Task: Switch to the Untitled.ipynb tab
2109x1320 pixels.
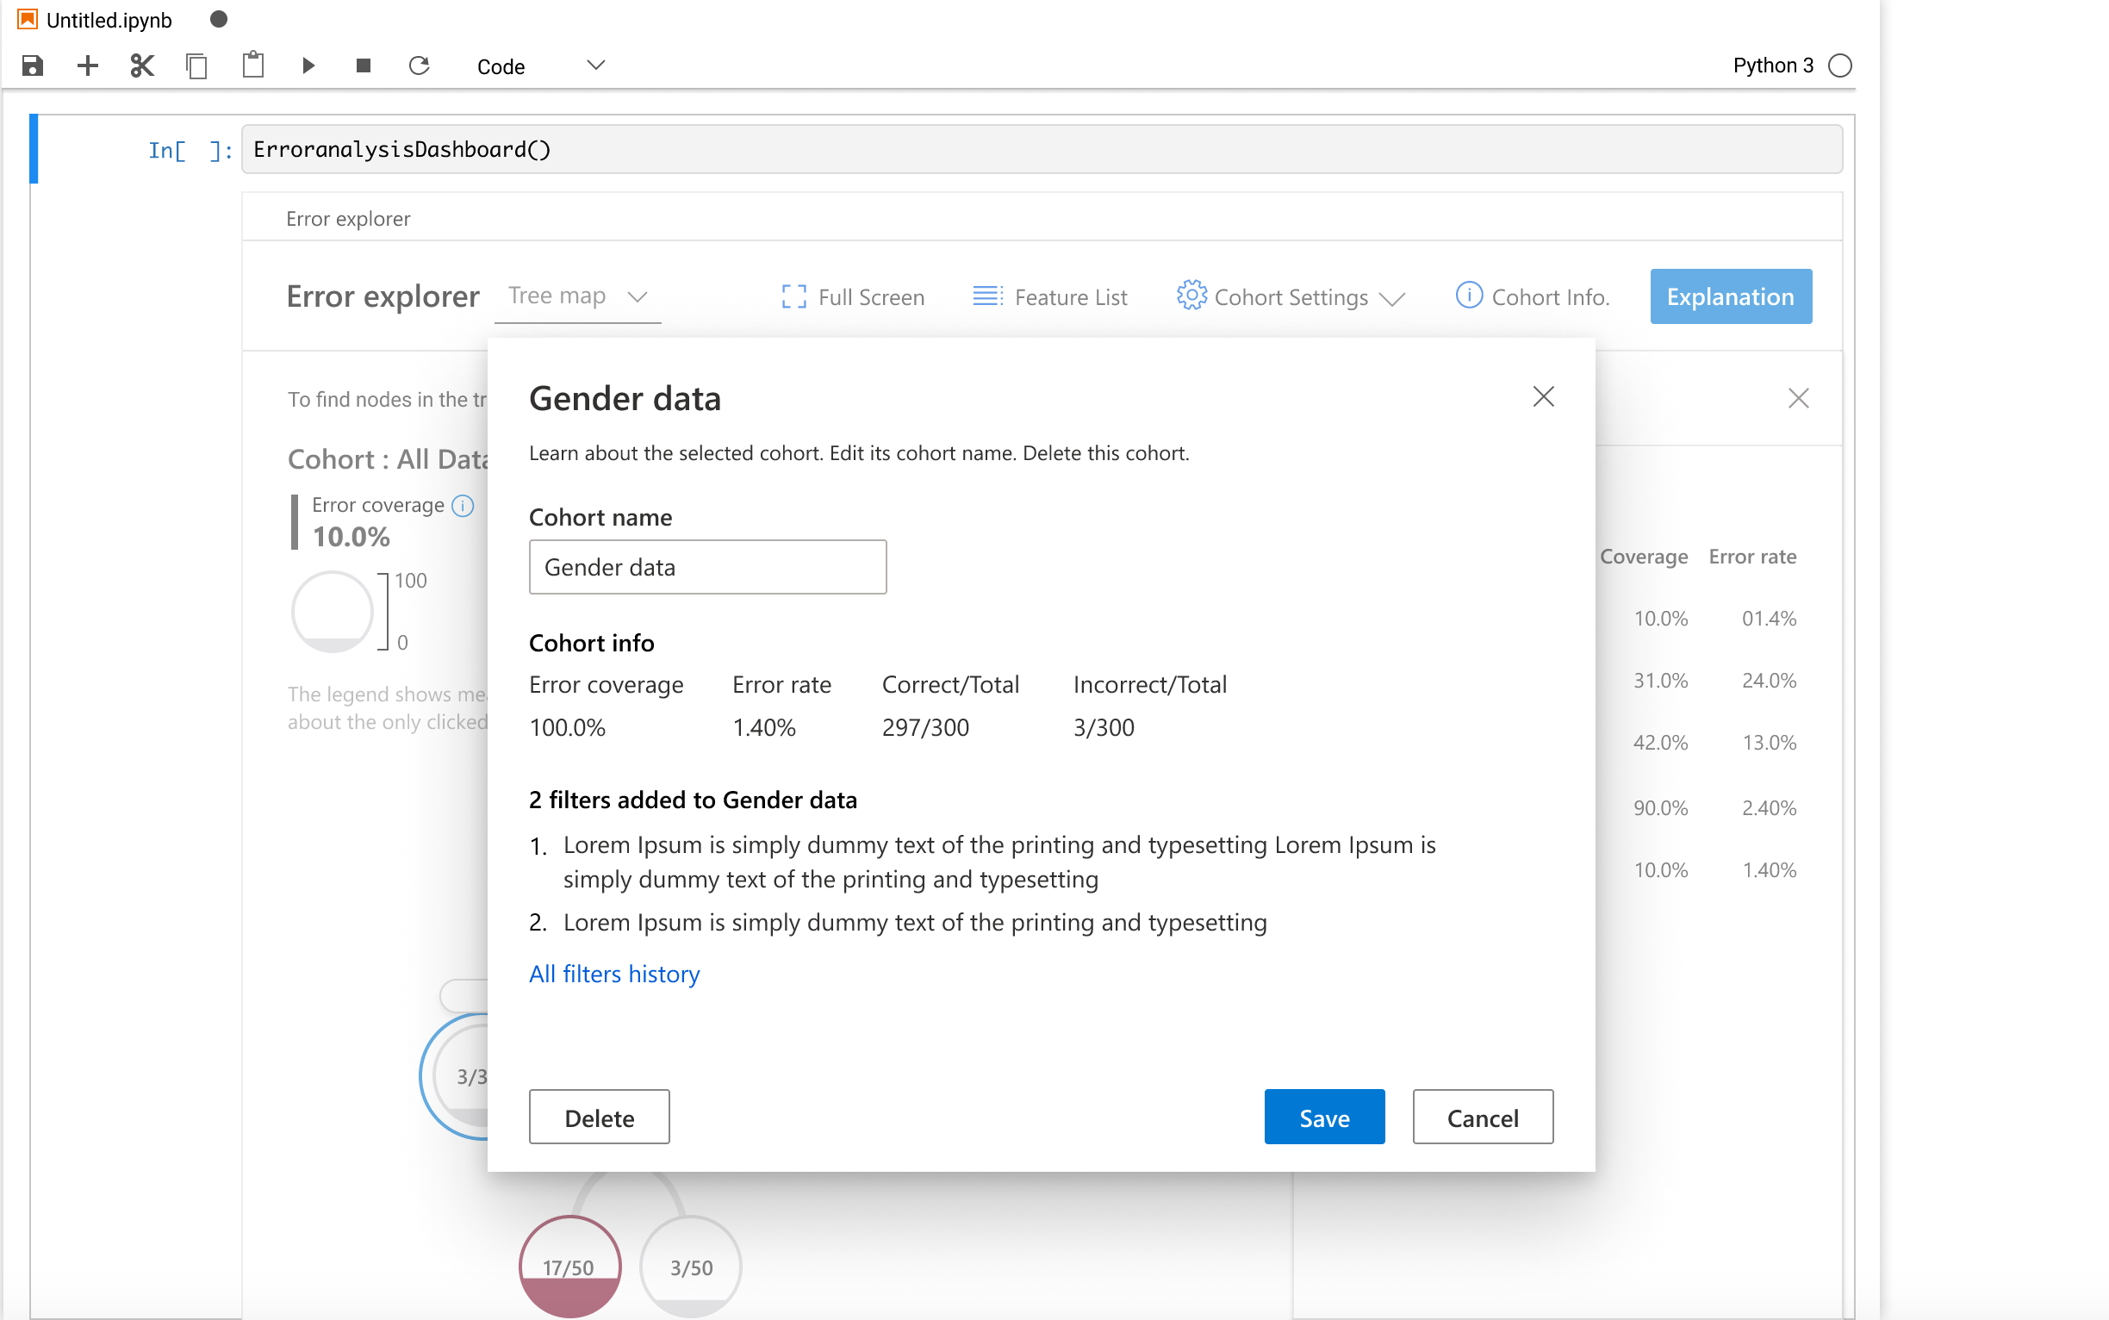Action: (x=109, y=18)
